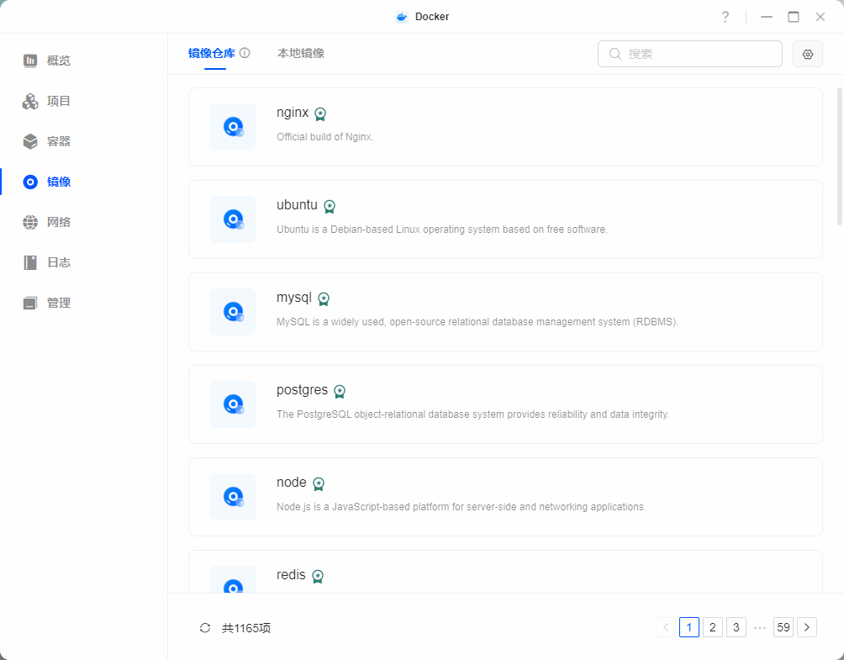The width and height of the screenshot is (844, 660).
Task: Open the 概览 overview section
Action: click(x=58, y=61)
